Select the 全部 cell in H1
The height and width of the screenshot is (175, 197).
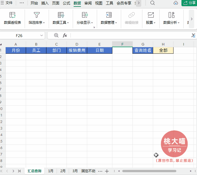point(163,50)
